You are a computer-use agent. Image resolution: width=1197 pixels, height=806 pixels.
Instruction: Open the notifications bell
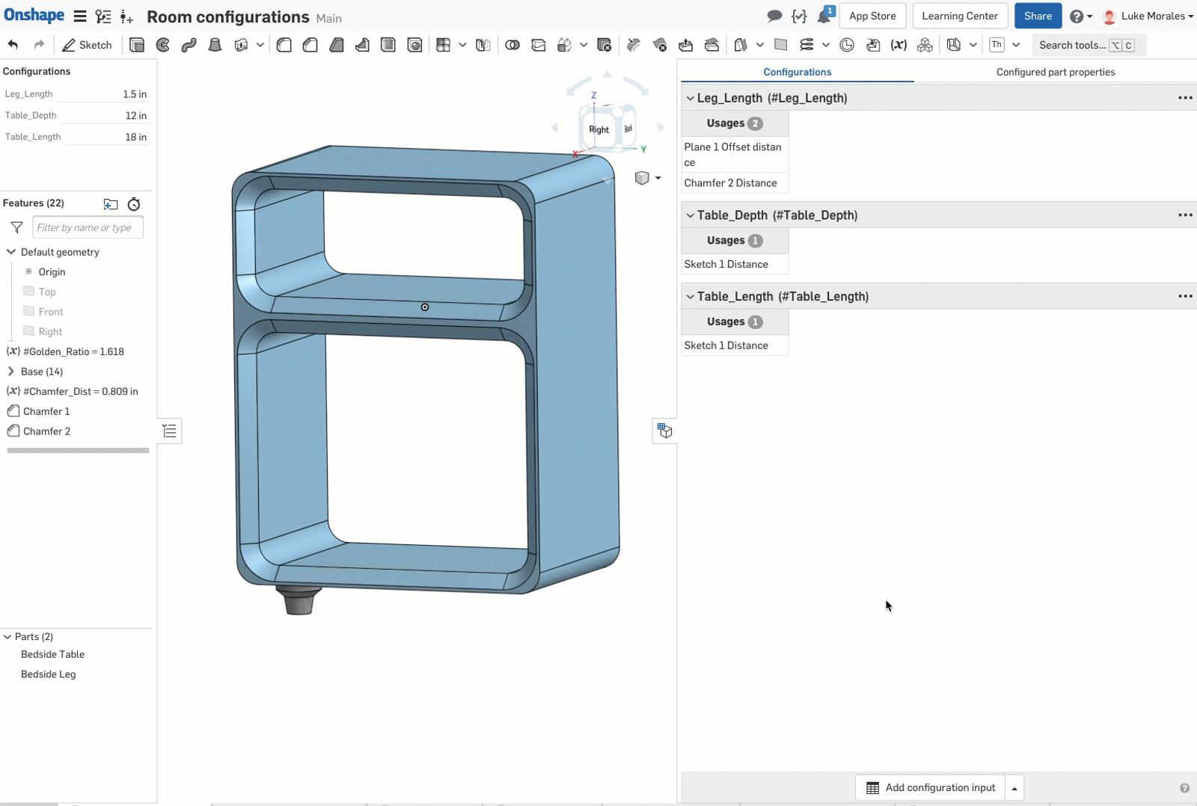click(x=824, y=16)
